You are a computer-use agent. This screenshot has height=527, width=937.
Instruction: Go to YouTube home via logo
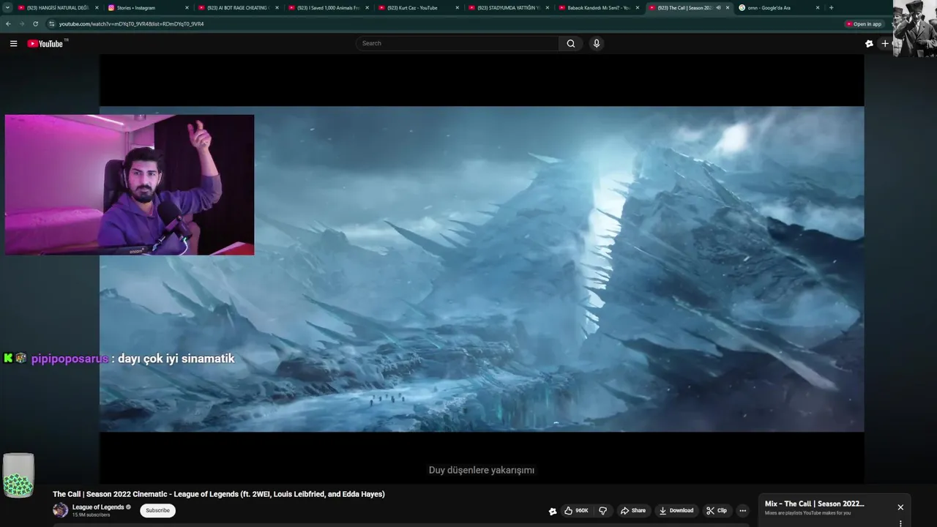pyautogui.click(x=47, y=43)
